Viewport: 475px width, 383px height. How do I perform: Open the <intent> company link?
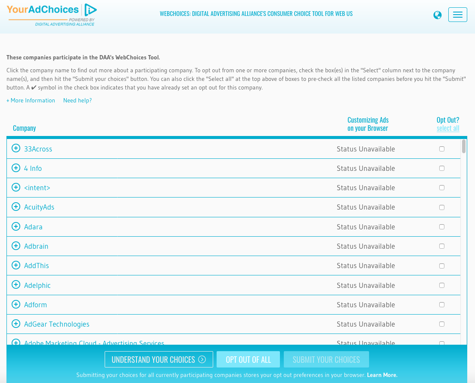[37, 188]
